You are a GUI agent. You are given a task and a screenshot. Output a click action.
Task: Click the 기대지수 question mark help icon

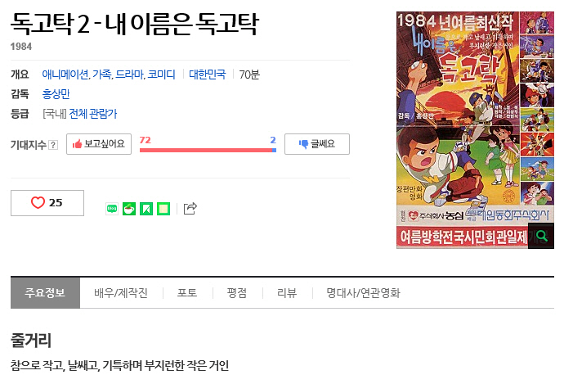(53, 145)
